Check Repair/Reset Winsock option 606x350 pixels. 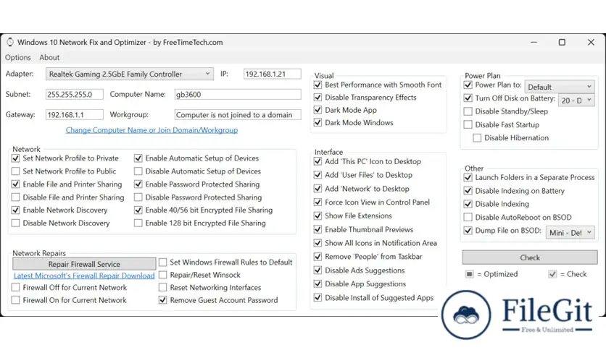[162, 275]
